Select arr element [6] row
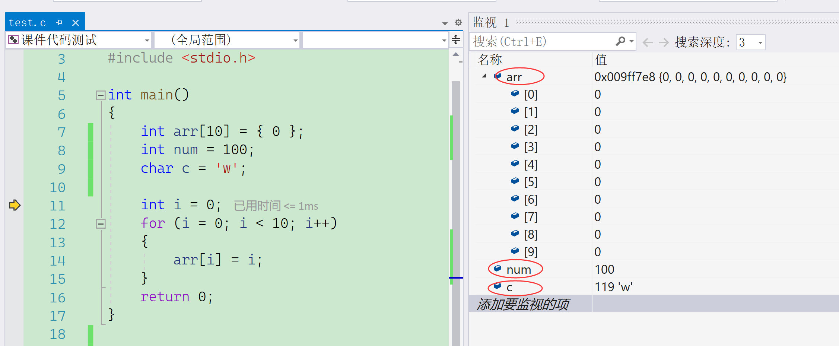The width and height of the screenshot is (839, 346). tap(657, 200)
